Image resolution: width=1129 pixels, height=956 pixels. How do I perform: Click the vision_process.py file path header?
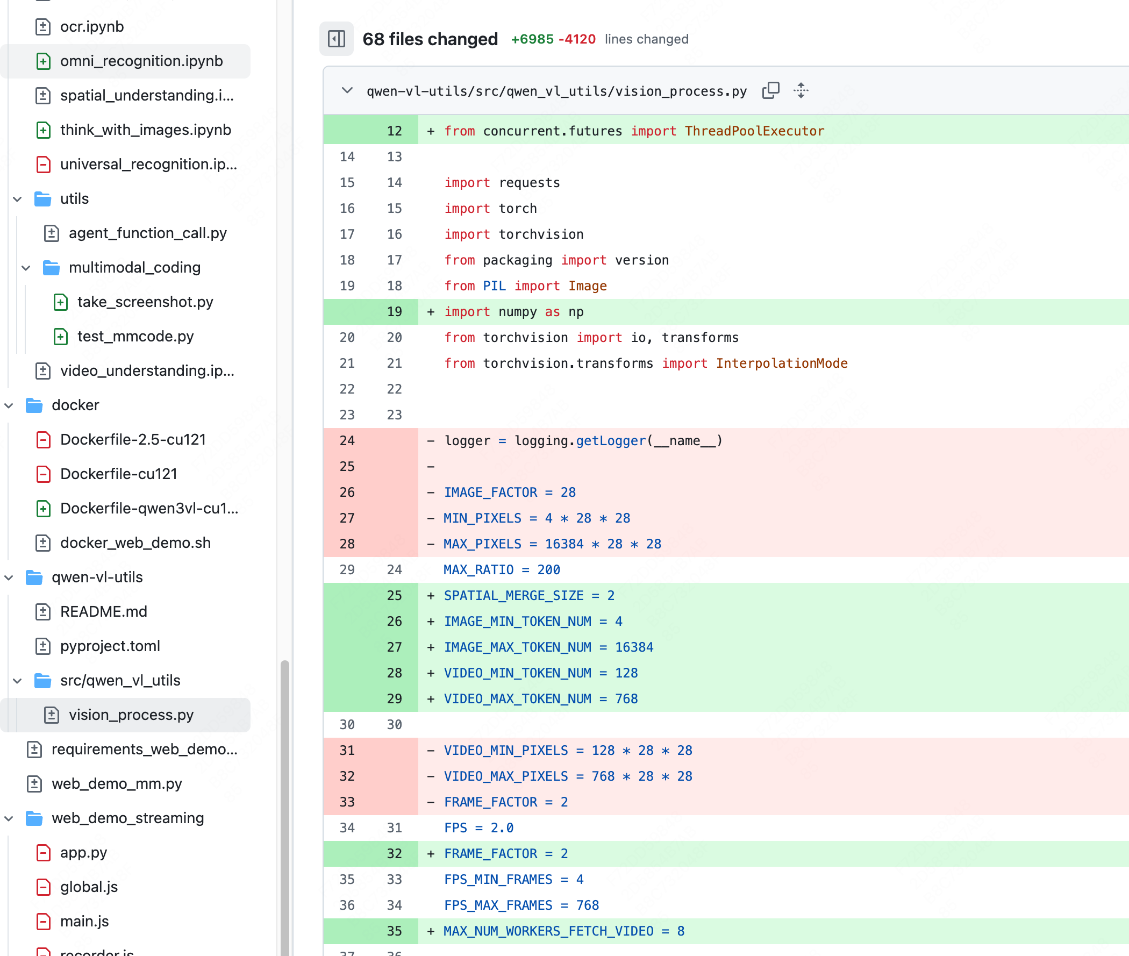coord(556,91)
